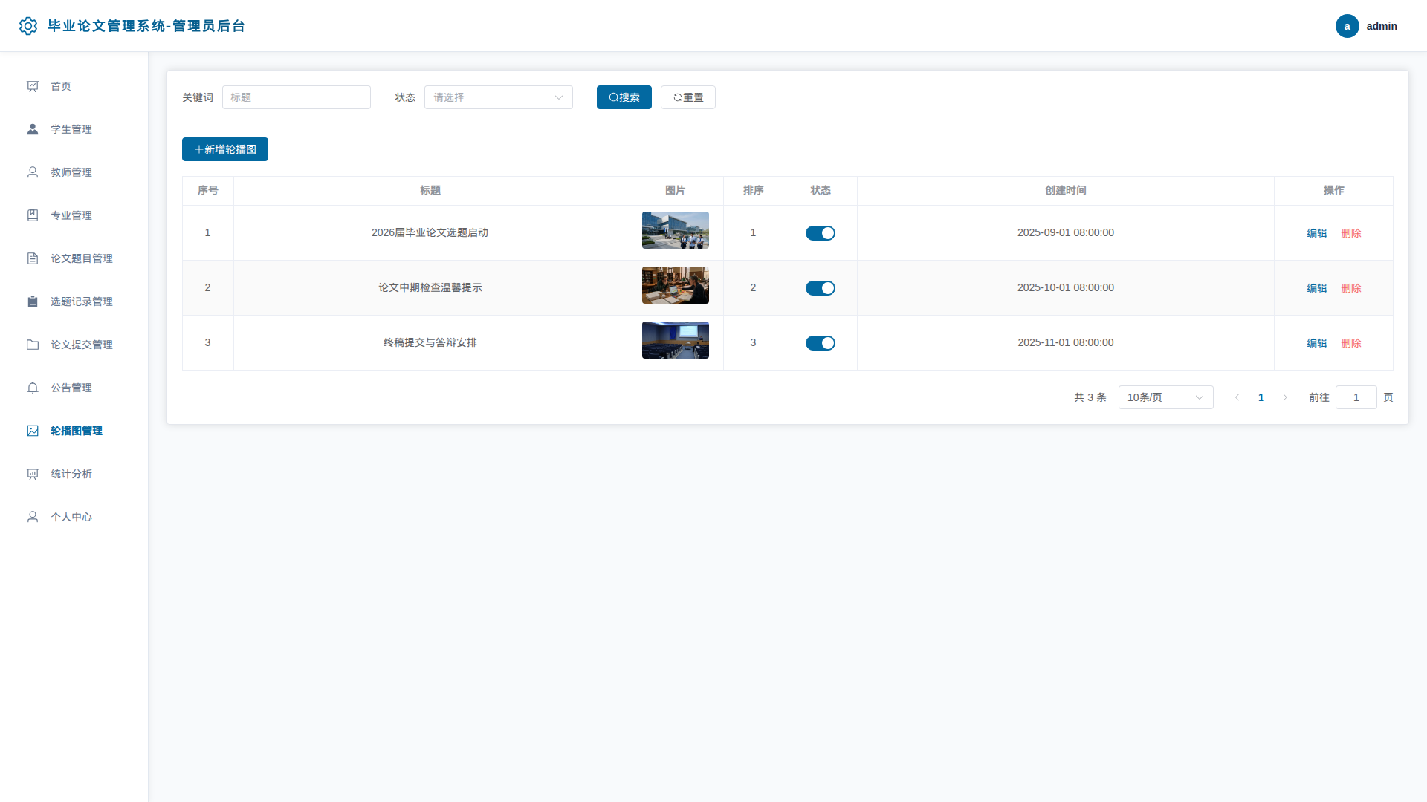Click the 个人中心 user icon
Screen dimensions: 1427x802
(x=33, y=517)
